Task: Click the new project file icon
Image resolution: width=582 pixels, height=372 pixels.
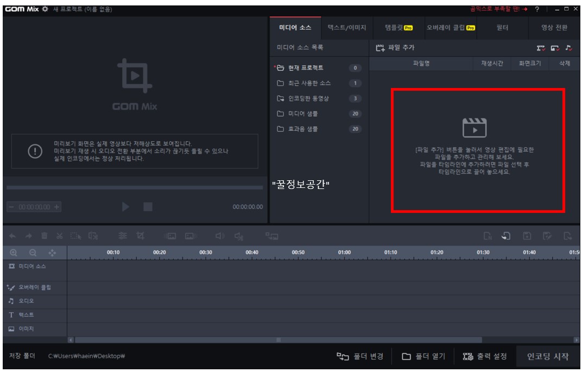Action: (488, 236)
